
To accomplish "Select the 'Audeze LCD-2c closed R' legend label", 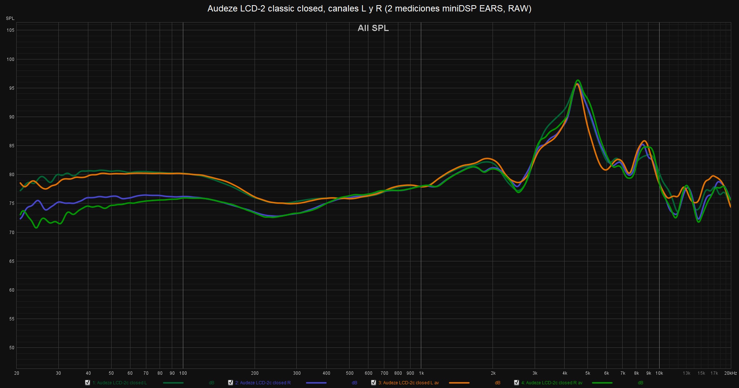I will 263,383.
